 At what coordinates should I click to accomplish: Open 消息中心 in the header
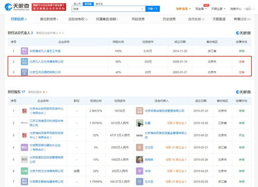pos(236,9)
